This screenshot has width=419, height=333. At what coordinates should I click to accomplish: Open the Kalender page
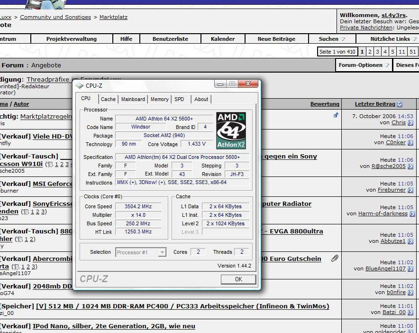coord(223,39)
